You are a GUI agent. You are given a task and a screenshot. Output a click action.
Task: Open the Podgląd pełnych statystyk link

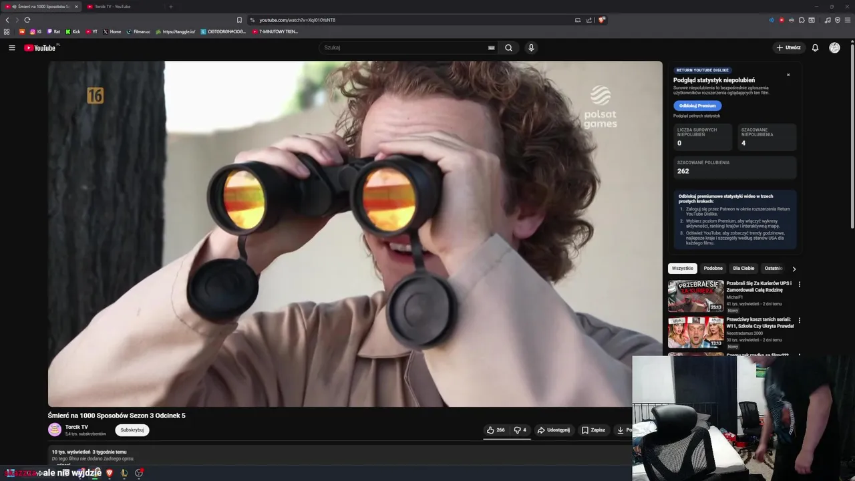point(697,116)
